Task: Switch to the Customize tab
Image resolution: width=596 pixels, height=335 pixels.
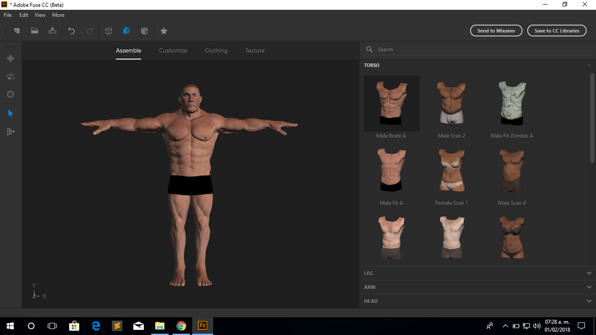Action: [173, 50]
